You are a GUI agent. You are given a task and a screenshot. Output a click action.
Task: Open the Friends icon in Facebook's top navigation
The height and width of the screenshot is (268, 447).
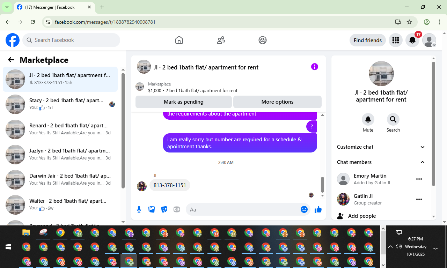coord(221,40)
